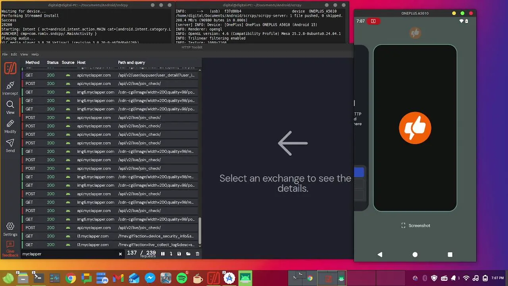
Task: Tap the Android back navigation button
Action: (380, 255)
